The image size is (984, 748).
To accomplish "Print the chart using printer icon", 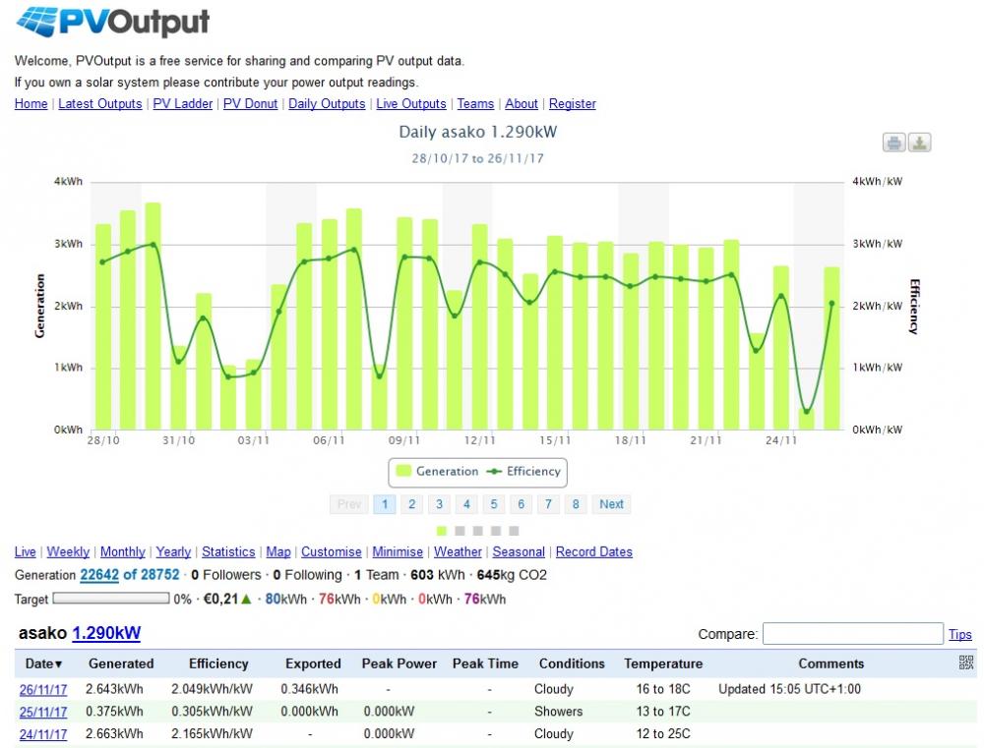I will pyautogui.click(x=894, y=143).
